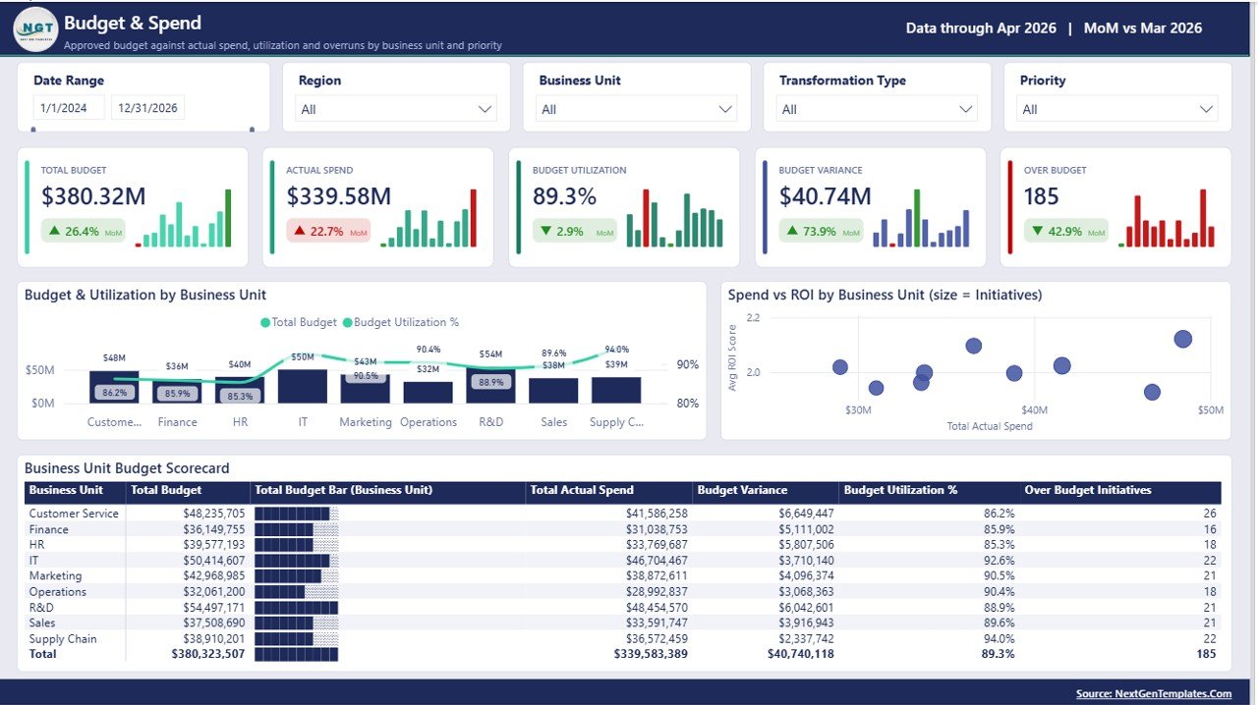This screenshot has height=705, width=1258.
Task: Click the 94.0% utilization cell for Supply Chain
Action: (x=1000, y=638)
